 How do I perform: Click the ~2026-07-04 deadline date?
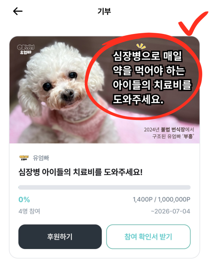click(x=170, y=211)
